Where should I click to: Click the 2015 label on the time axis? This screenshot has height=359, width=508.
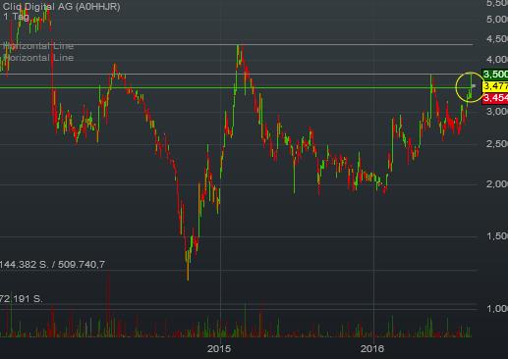[x=219, y=349]
